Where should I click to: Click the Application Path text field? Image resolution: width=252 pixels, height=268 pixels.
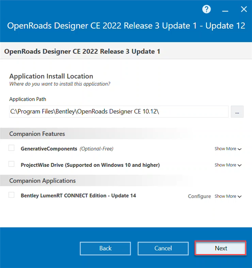(x=119, y=112)
